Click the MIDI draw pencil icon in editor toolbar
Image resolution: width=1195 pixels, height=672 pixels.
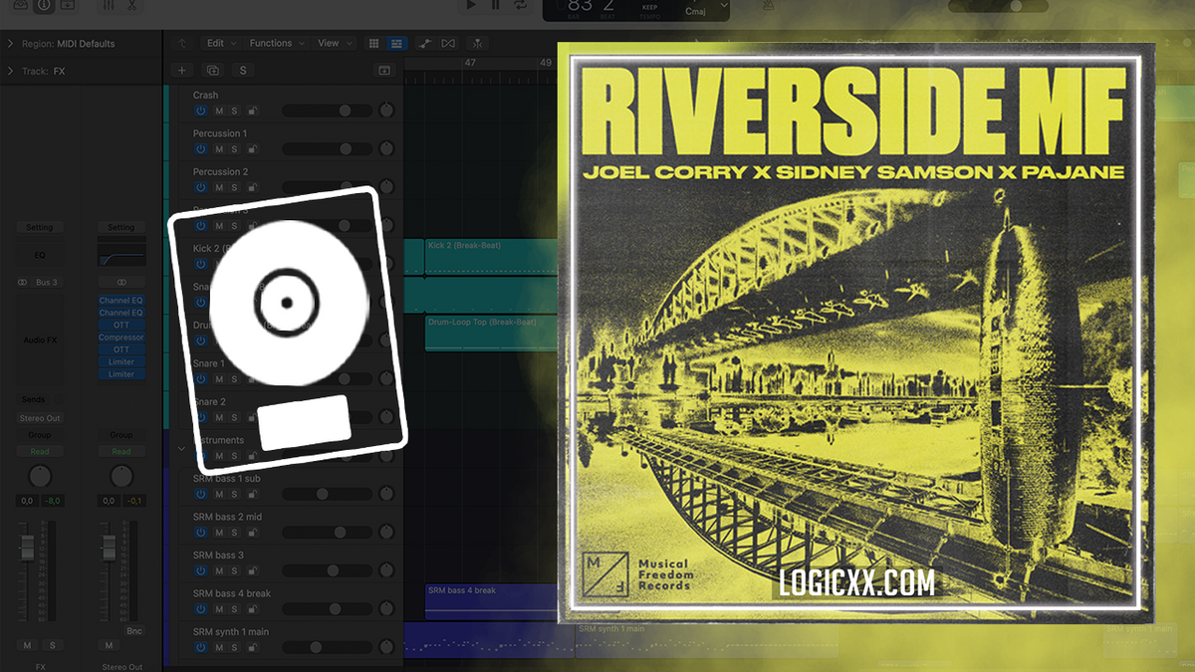(x=424, y=44)
